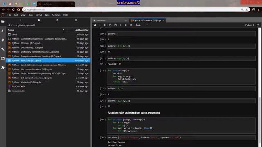Bookmark this page with star icon

pos(247,9)
